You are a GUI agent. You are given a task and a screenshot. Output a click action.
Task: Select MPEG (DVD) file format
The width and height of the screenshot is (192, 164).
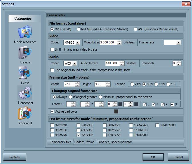tap(52, 29)
